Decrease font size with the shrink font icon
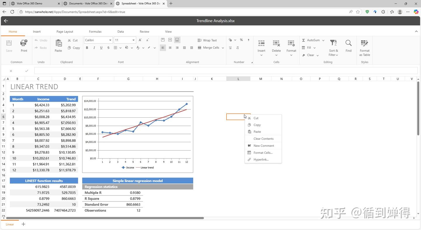421x230 pixels. (148, 40)
